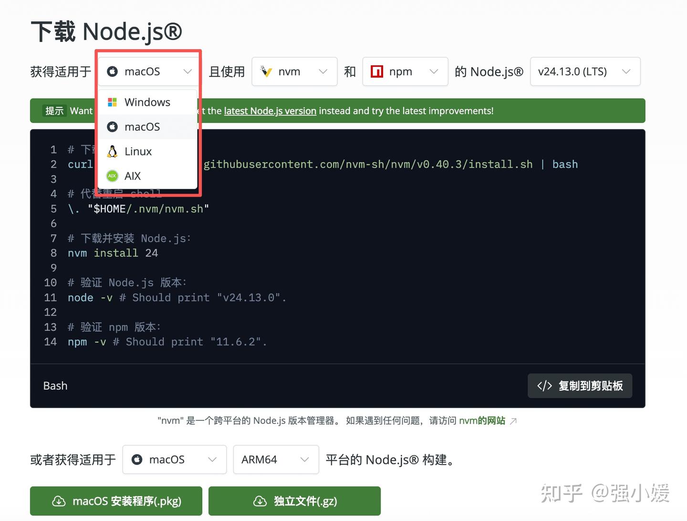Click the 下载 Node.js® heading
Viewport: 687px width, 521px height.
106,31
